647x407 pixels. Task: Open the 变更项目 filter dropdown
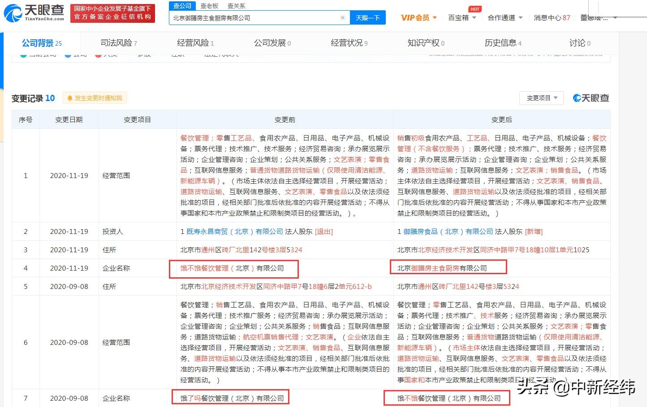coord(541,98)
